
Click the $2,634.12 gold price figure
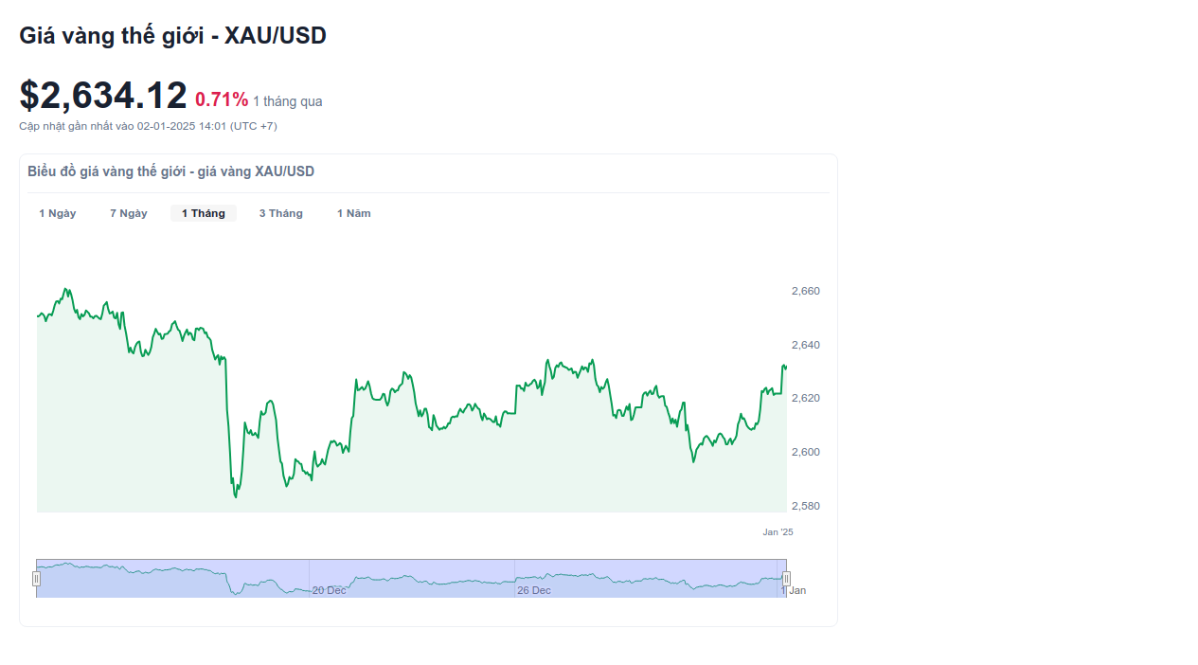pos(103,96)
